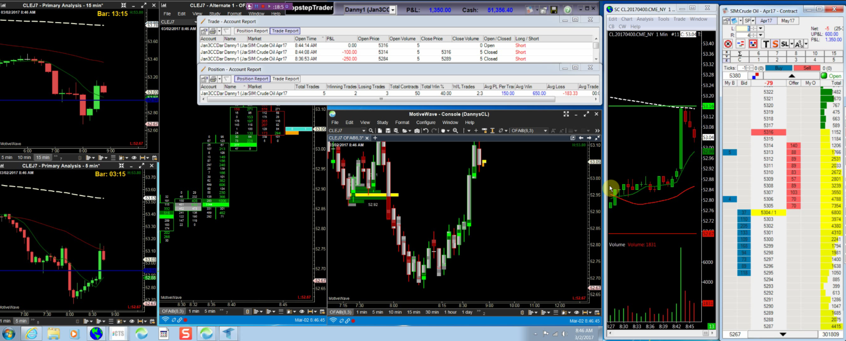Screen dimensions: 846x341
Task: Click the orange S button in the DOM
Action: (775, 44)
